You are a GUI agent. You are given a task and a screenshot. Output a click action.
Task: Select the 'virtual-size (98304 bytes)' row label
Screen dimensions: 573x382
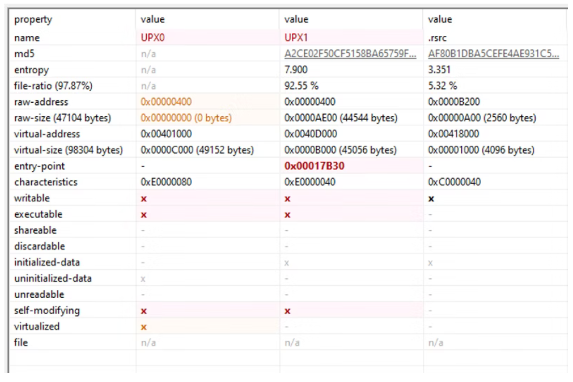coord(68,150)
